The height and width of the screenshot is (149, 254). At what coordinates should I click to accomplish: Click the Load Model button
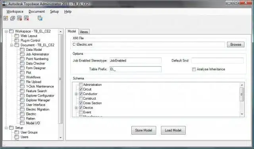[173, 130]
